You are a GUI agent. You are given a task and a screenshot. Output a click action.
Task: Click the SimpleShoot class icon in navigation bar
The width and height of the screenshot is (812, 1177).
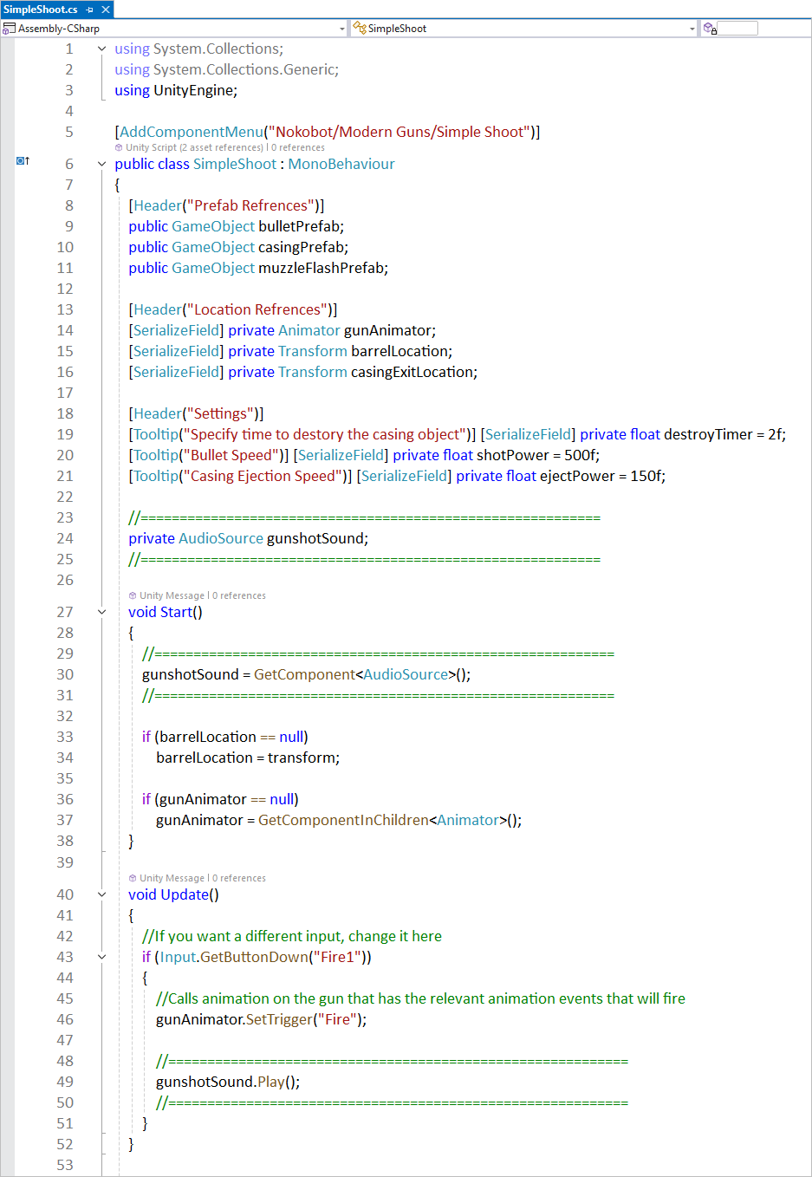[359, 29]
